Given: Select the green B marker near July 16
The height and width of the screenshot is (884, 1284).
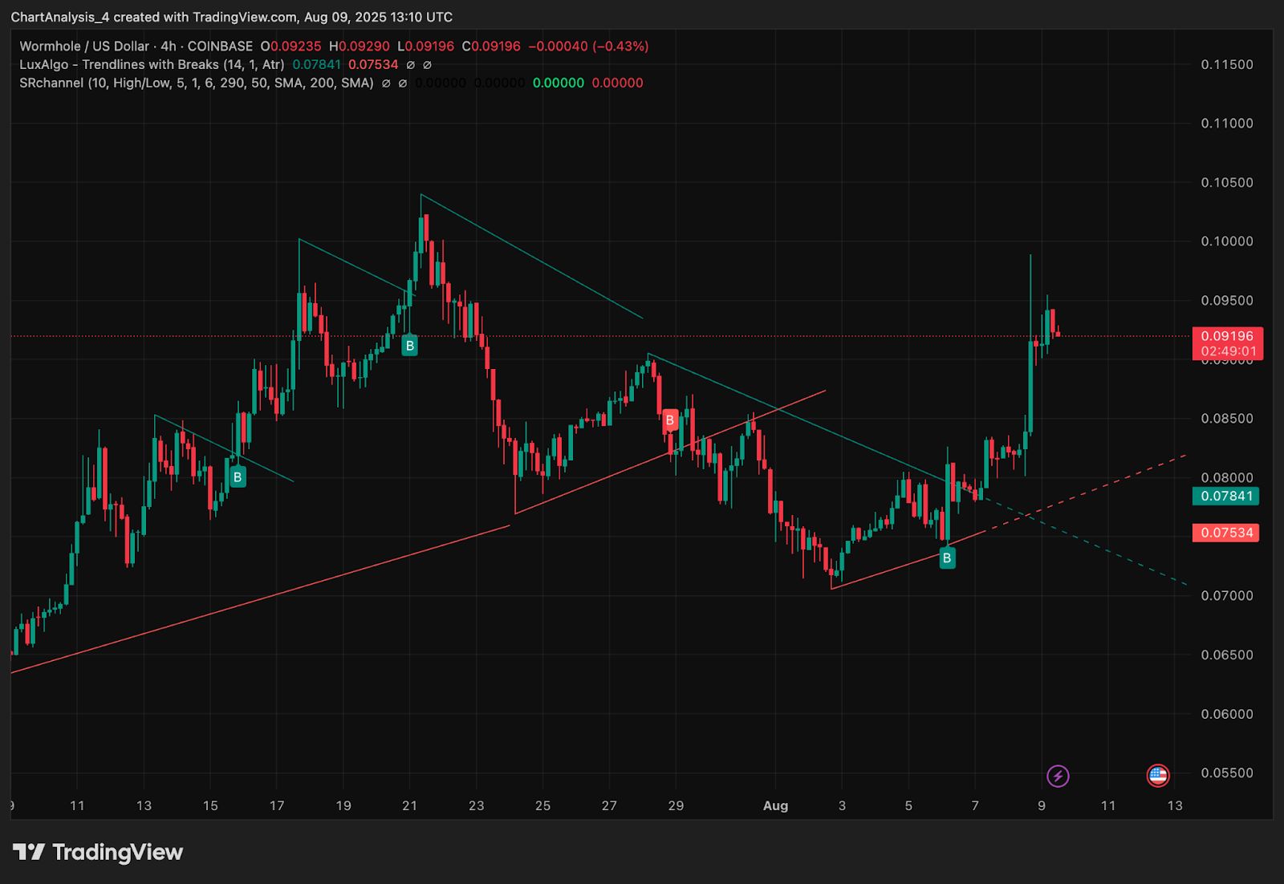Looking at the screenshot, I should click(x=238, y=477).
